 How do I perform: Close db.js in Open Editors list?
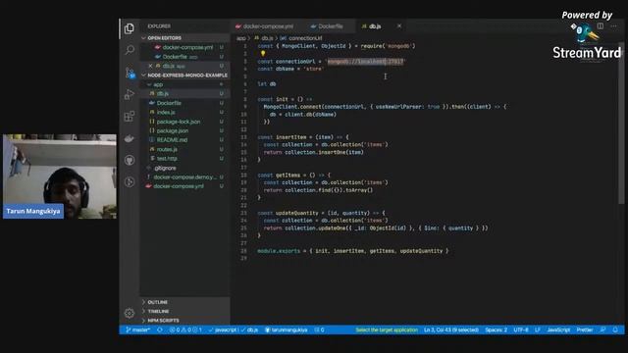tap(150, 66)
